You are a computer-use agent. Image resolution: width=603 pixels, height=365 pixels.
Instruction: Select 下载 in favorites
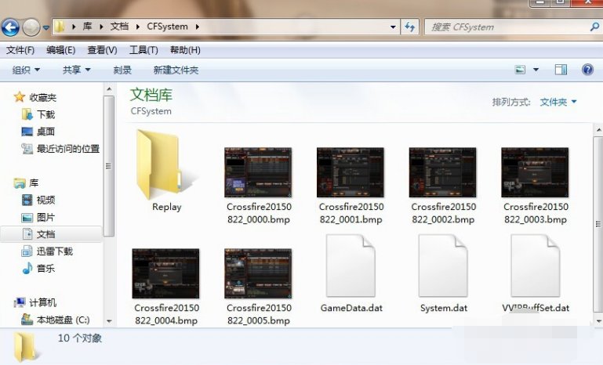pos(45,114)
